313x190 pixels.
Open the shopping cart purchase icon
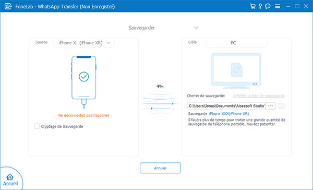[252, 6]
